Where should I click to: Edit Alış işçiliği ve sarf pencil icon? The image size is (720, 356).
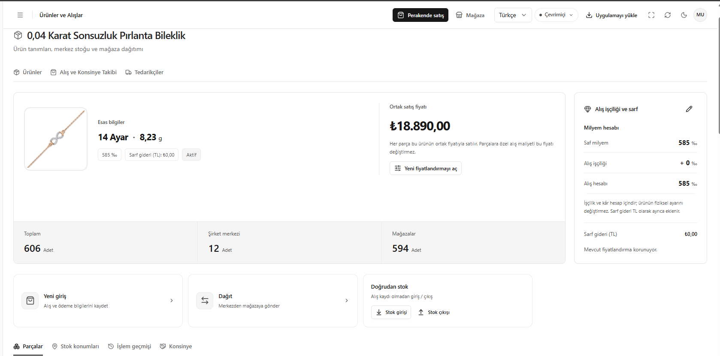689,109
